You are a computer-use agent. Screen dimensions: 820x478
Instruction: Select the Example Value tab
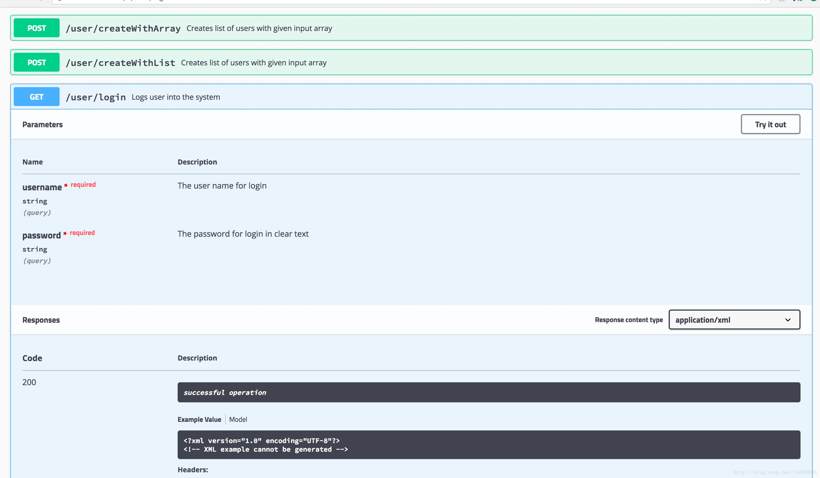199,420
